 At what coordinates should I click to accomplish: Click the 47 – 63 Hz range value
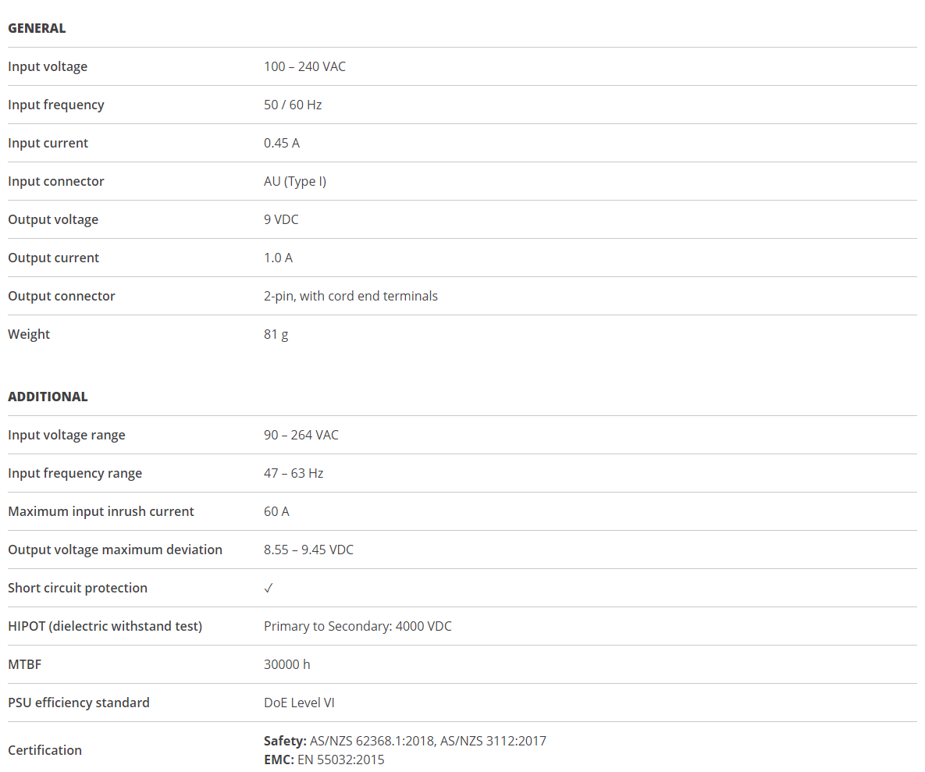click(294, 474)
